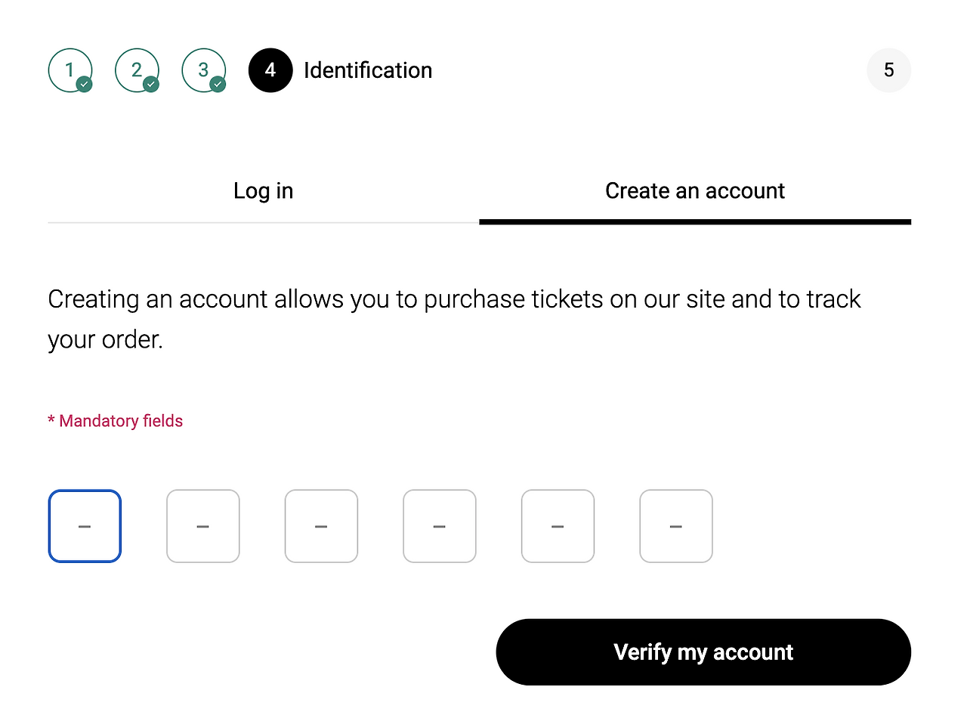Click the Verify my account button
This screenshot has width=967, height=721.
703,652
